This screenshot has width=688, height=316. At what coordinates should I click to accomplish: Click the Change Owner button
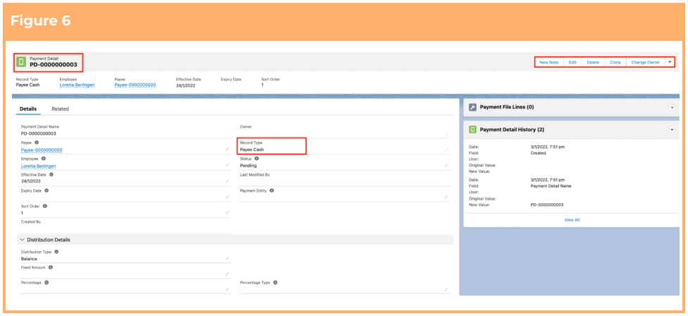coord(646,62)
